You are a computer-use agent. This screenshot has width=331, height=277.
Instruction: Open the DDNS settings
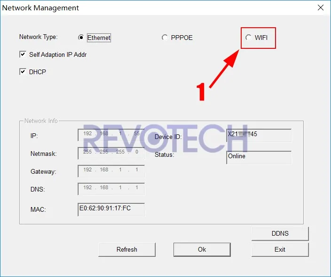coord(280,234)
